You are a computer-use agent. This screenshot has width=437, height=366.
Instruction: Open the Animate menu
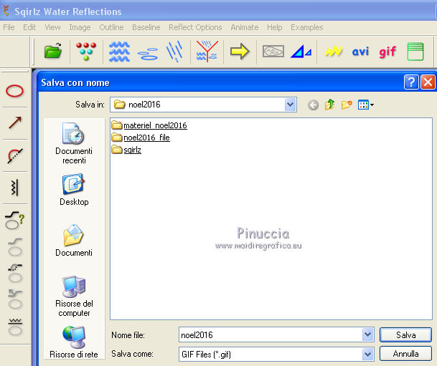pos(245,27)
